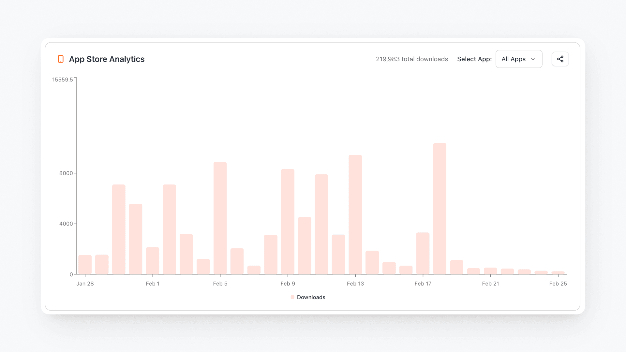The image size is (626, 352).
Task: Click the 15559.5 value at top of y-axis
Action: click(63, 79)
